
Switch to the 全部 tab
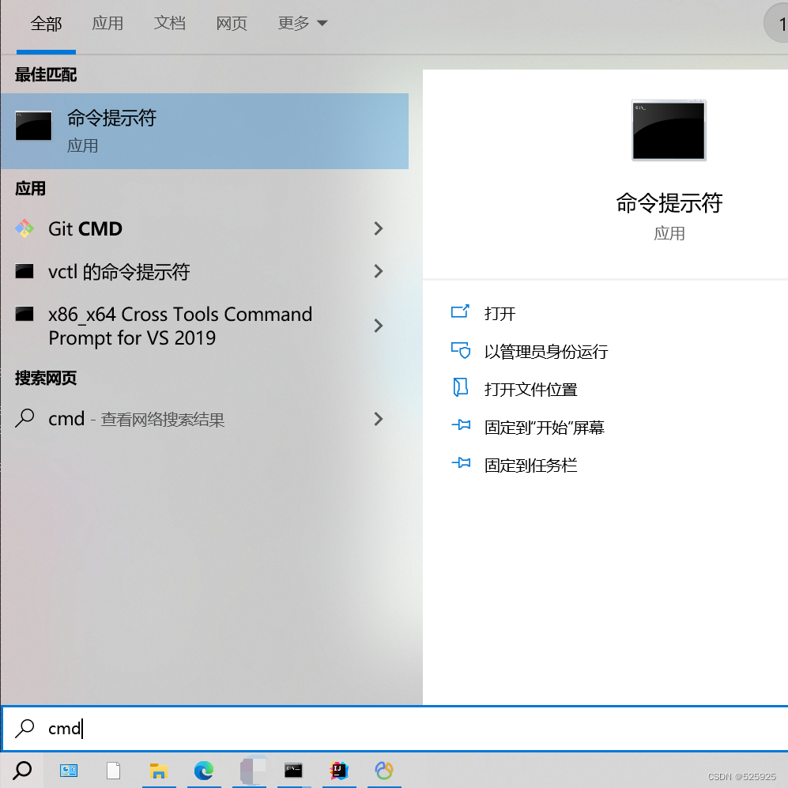coord(46,24)
